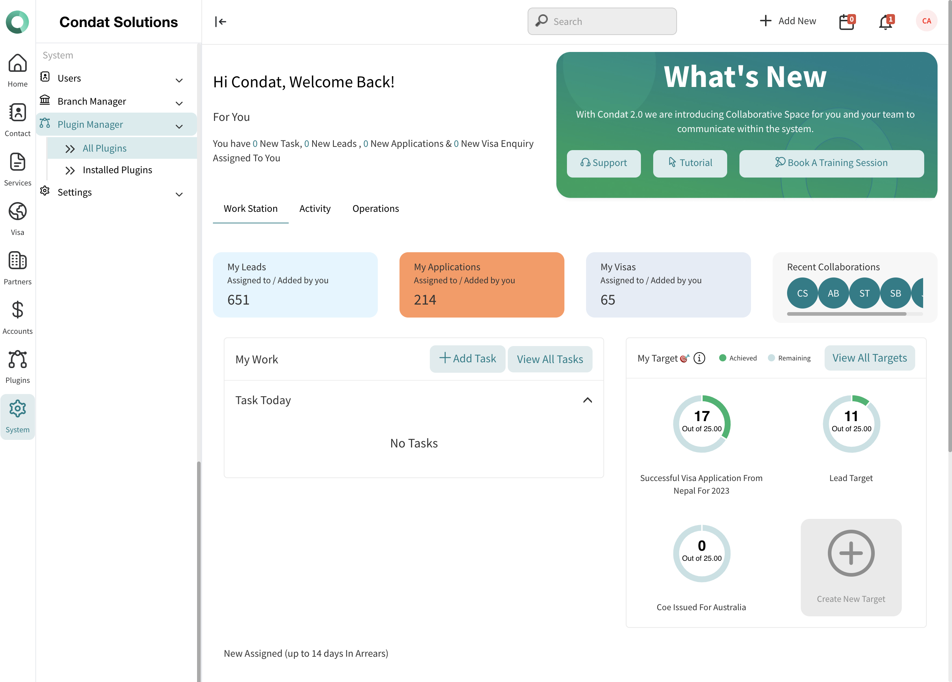952x682 pixels.
Task: Expand the Branch Manager chevron
Action: [x=179, y=103]
